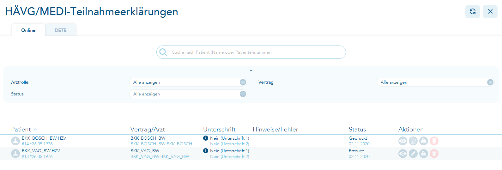Open the Arztrolle dropdown

tap(188, 82)
